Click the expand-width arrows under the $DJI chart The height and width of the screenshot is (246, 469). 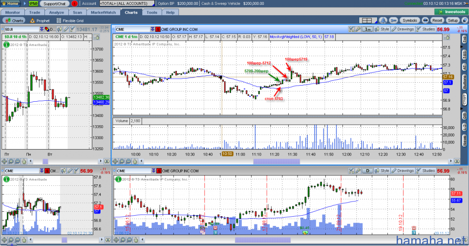107,161
